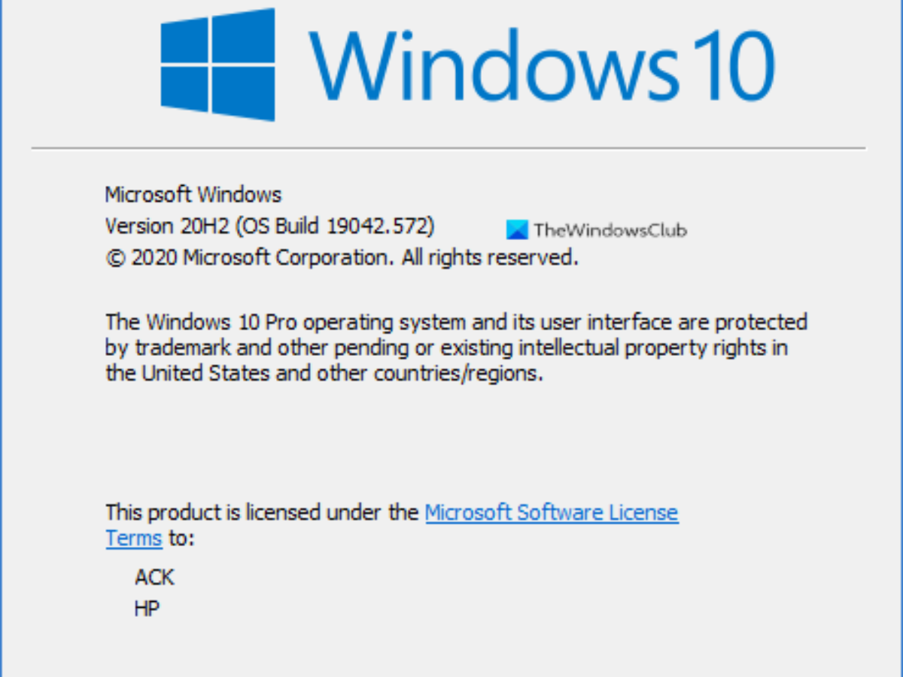Select the Microsoft Windows heading text

tap(193, 195)
